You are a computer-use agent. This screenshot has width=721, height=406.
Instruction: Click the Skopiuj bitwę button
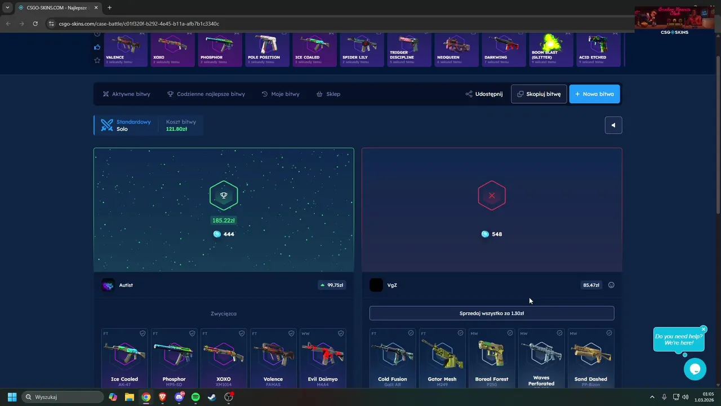(x=539, y=94)
